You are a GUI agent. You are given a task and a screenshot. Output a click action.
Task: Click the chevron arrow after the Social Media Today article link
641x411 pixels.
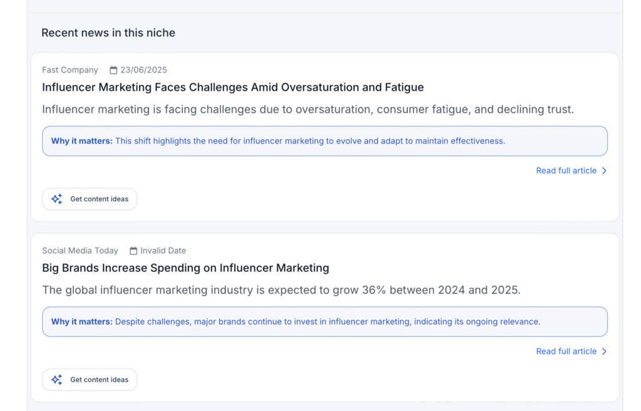click(604, 352)
